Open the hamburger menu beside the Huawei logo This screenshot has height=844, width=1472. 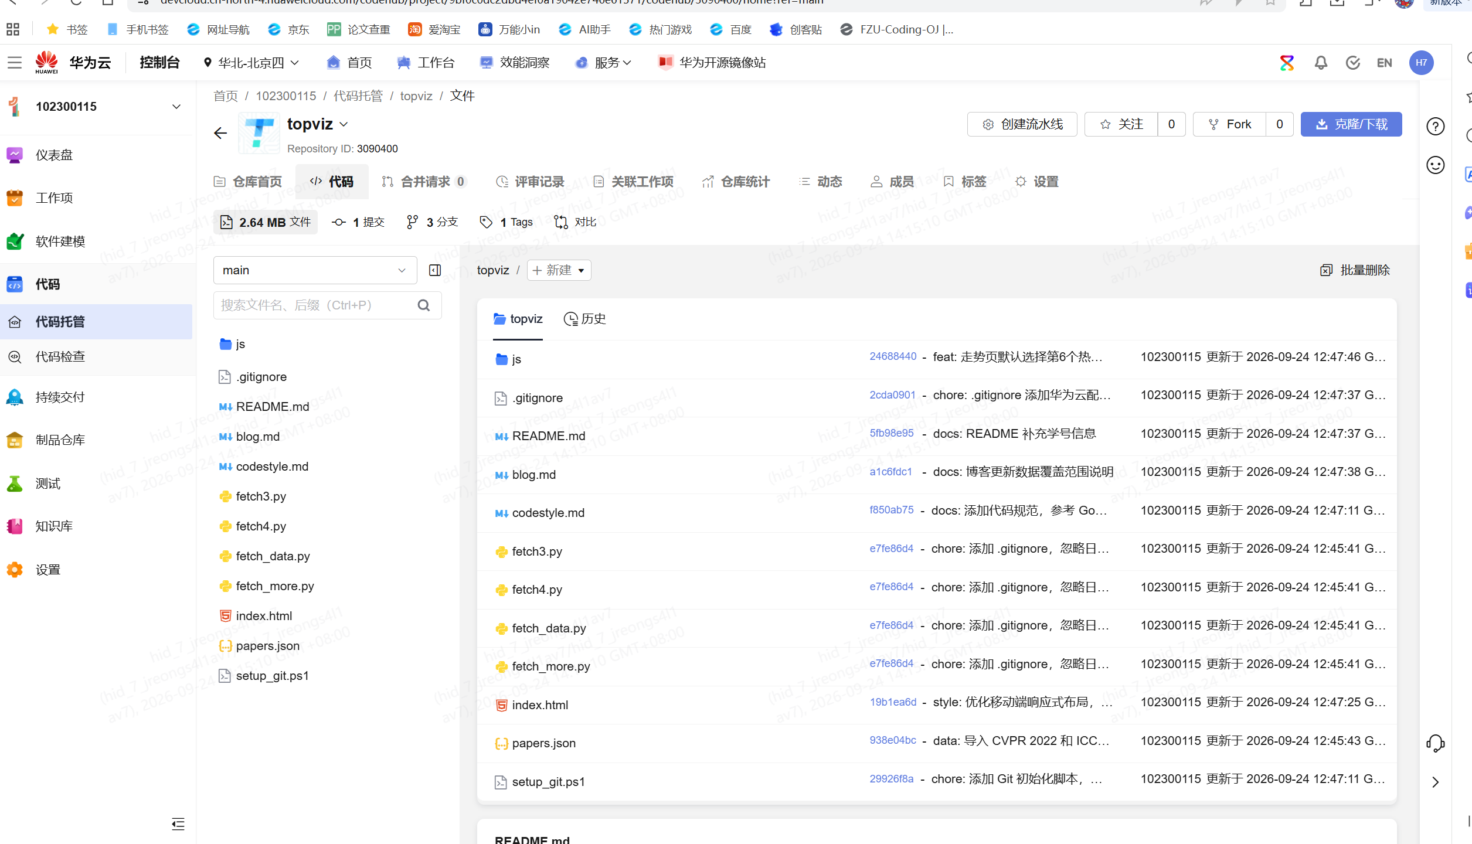pyautogui.click(x=15, y=62)
